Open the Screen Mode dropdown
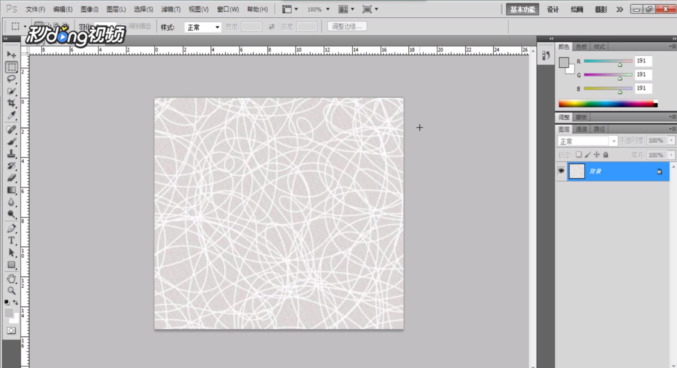This screenshot has height=368, width=677. pos(370,10)
